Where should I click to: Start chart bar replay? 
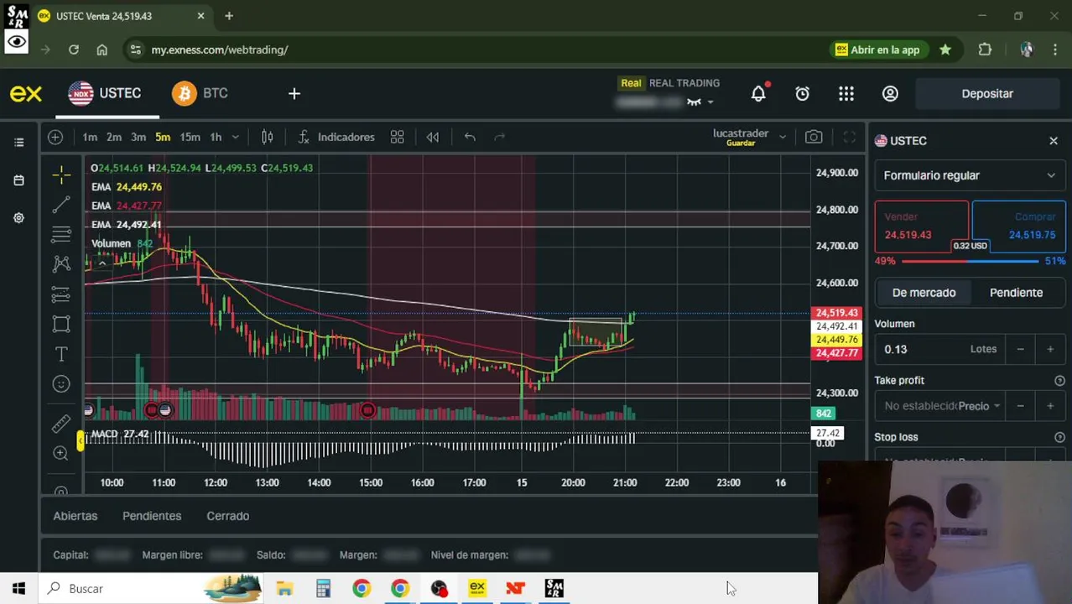coord(433,137)
